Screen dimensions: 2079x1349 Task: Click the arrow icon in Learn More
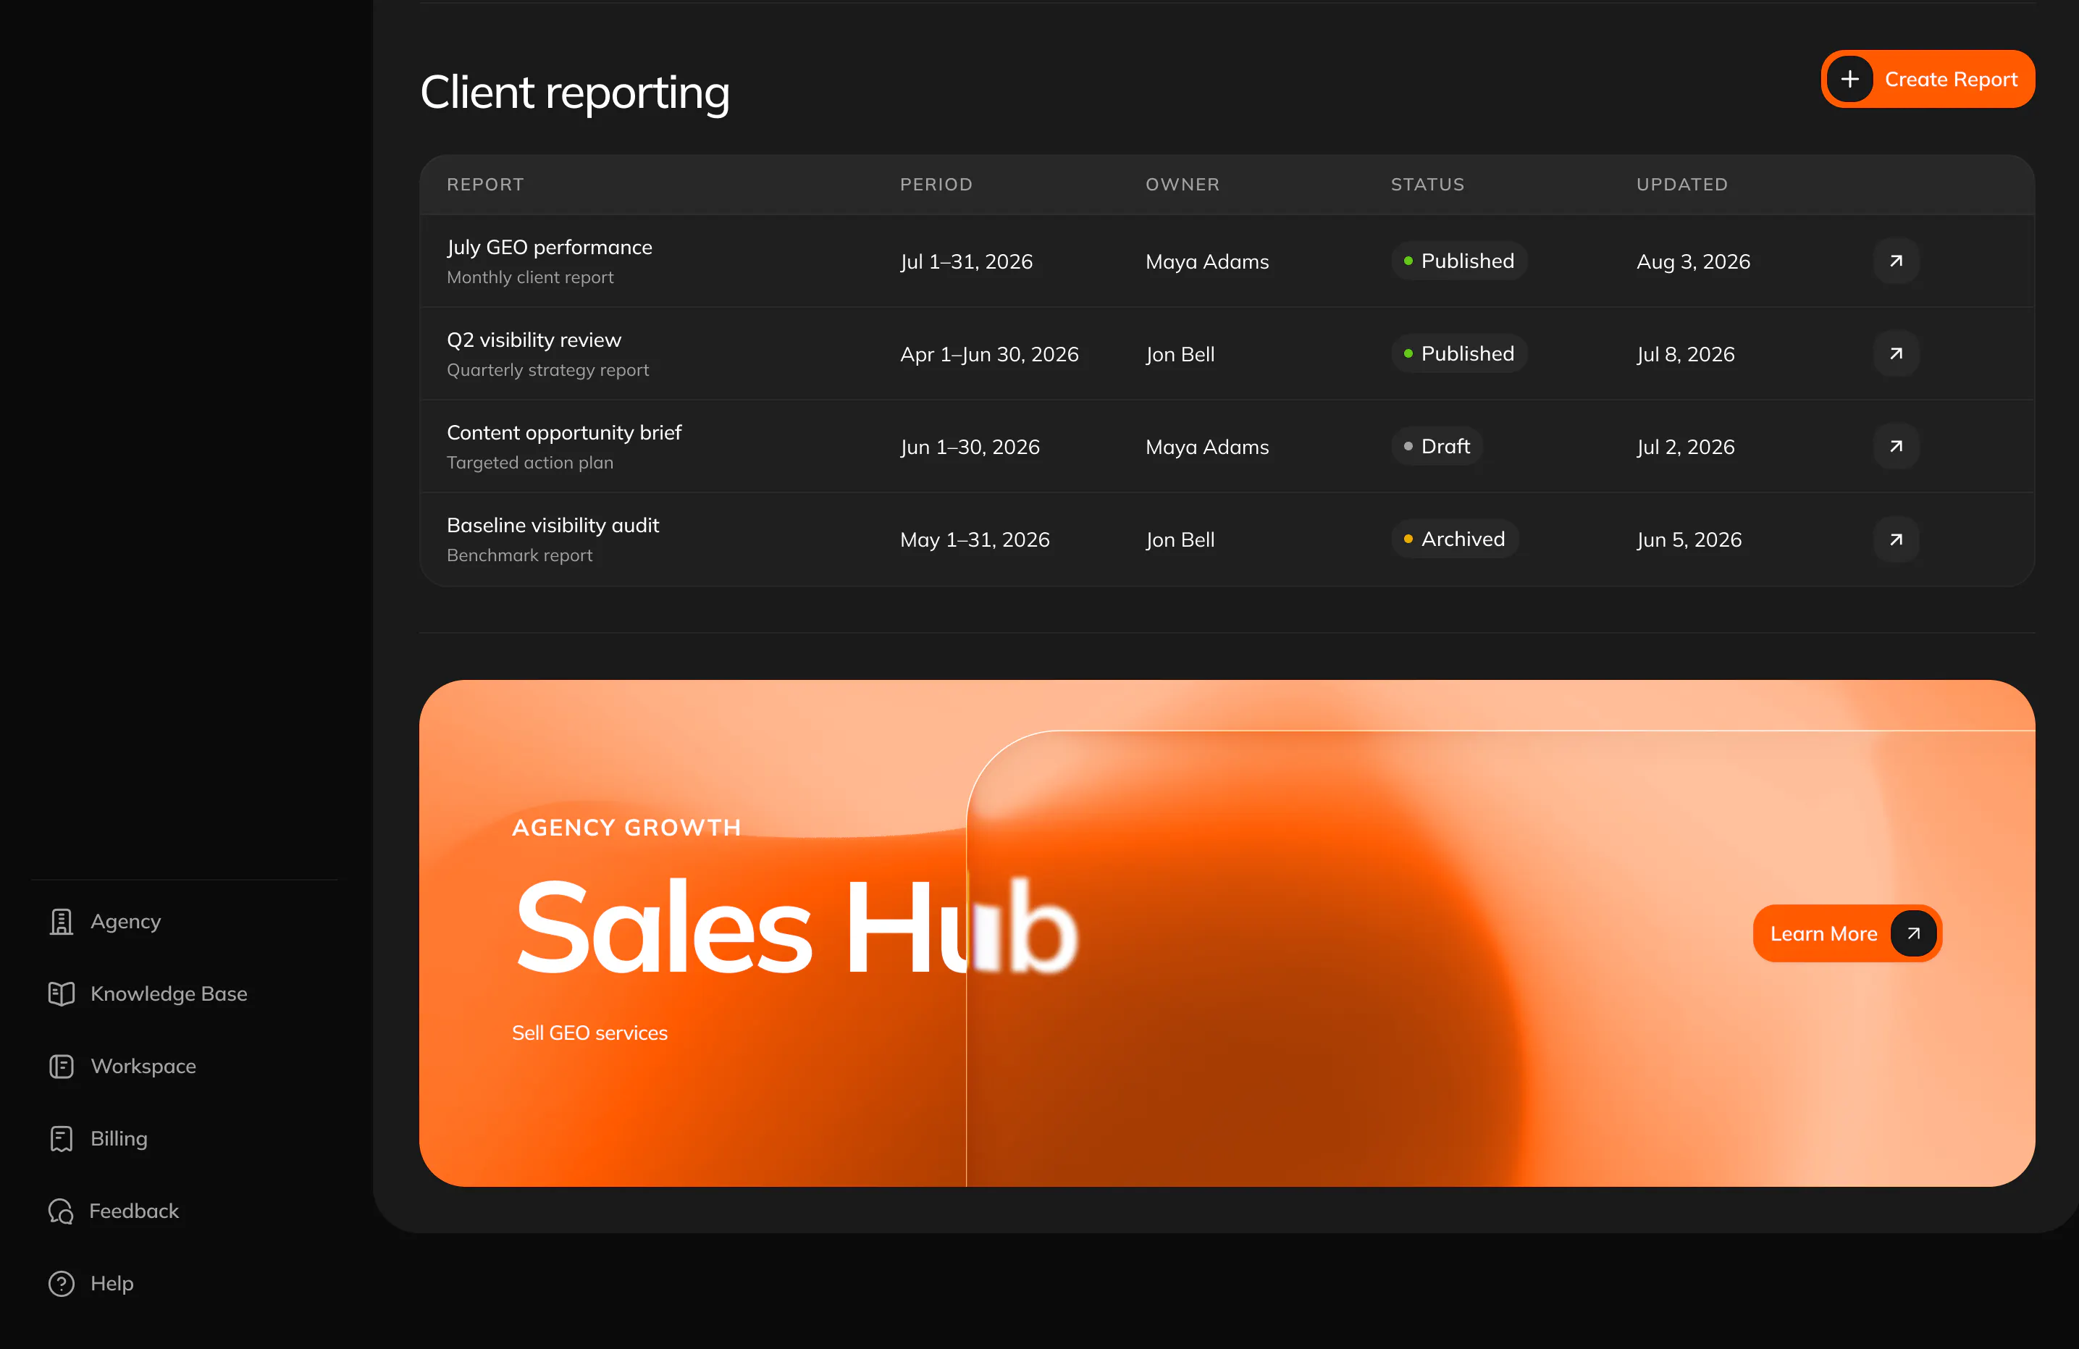(x=1913, y=934)
